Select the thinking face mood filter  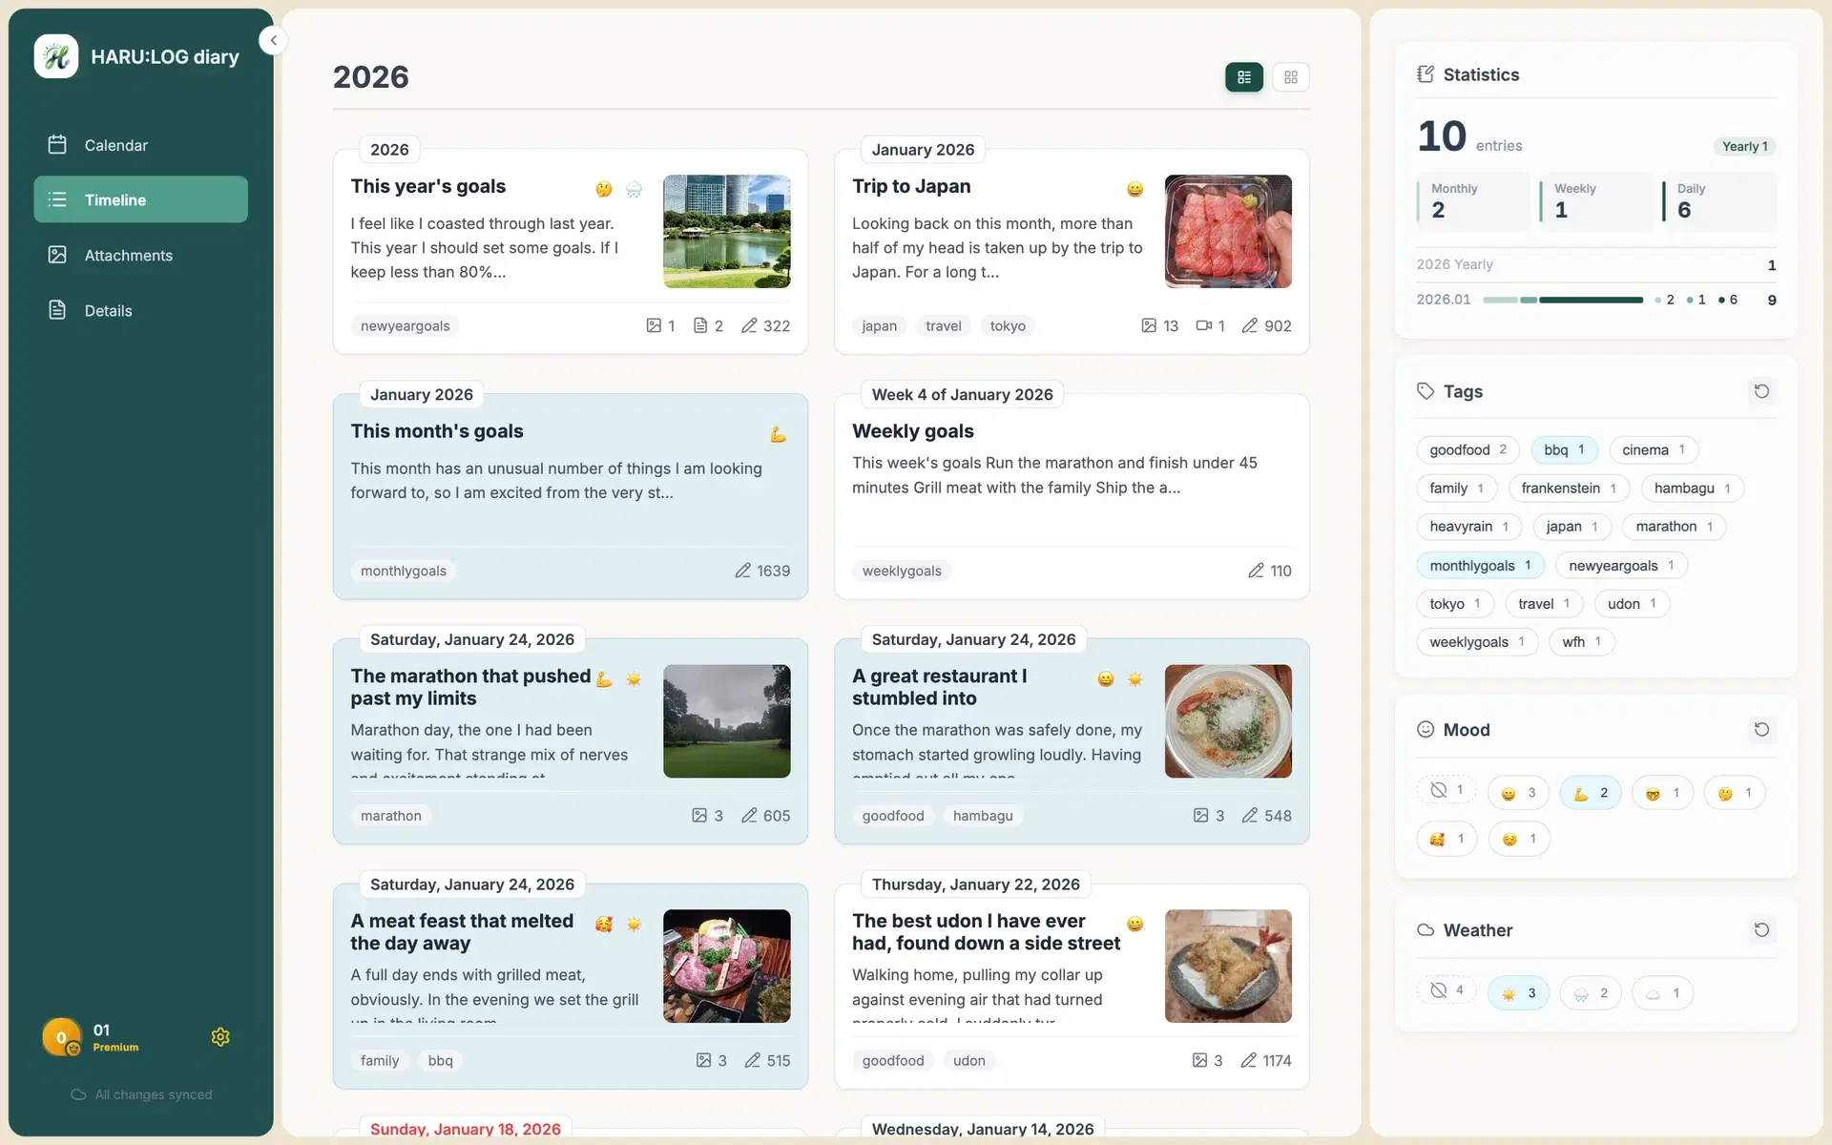pos(1735,793)
